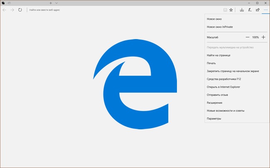Open reading view book icon

225,10
